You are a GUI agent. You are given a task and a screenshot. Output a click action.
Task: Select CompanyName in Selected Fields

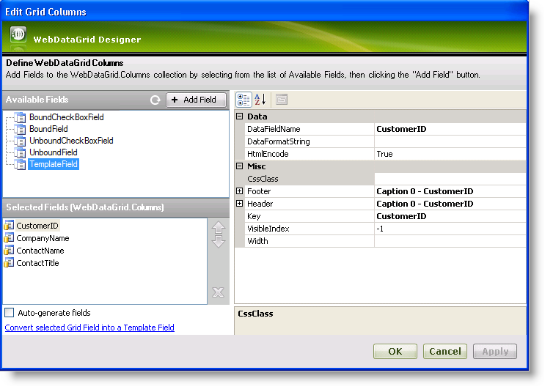click(x=43, y=238)
